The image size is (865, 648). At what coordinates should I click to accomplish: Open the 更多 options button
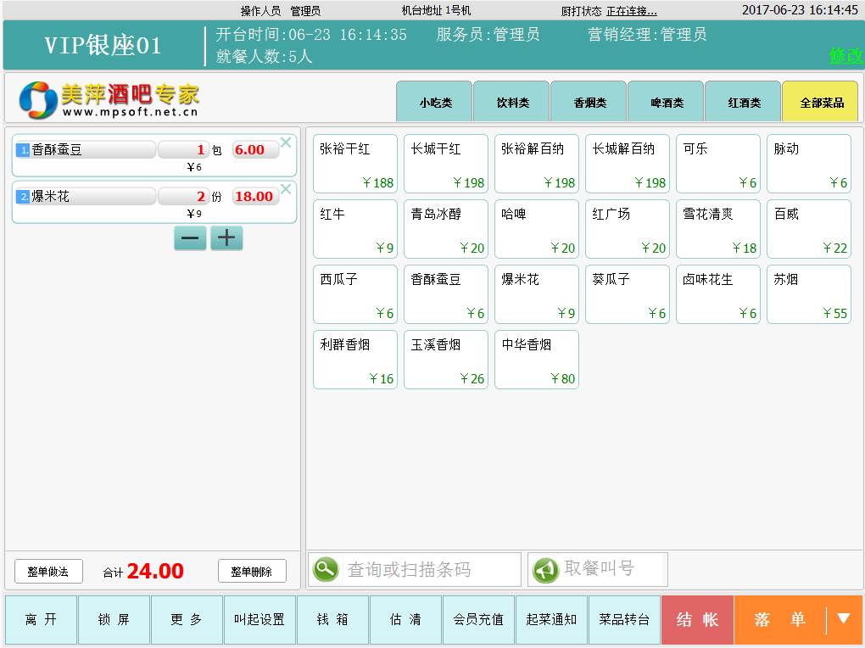187,620
